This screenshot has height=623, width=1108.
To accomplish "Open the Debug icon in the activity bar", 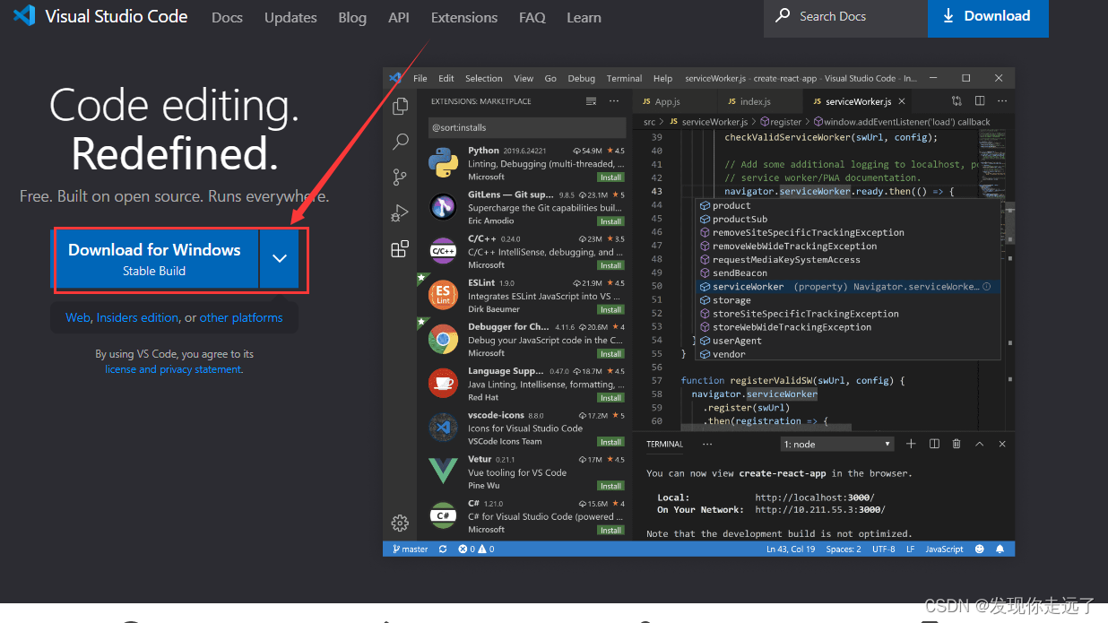I will [401, 213].
